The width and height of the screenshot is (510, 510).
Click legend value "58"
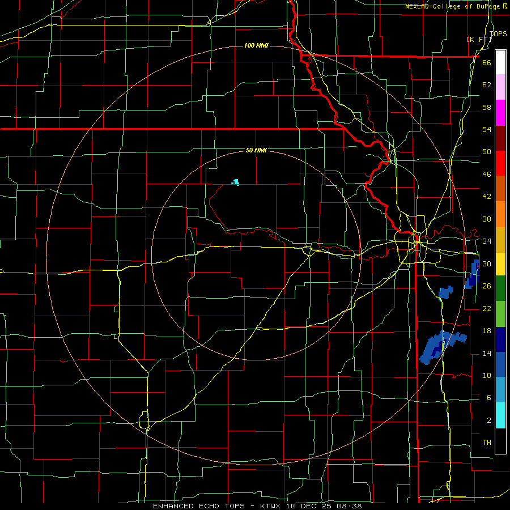tap(487, 107)
